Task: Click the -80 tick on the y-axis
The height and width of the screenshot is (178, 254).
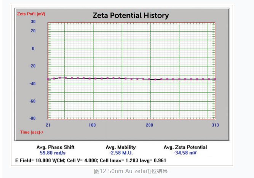Action: click(32, 118)
